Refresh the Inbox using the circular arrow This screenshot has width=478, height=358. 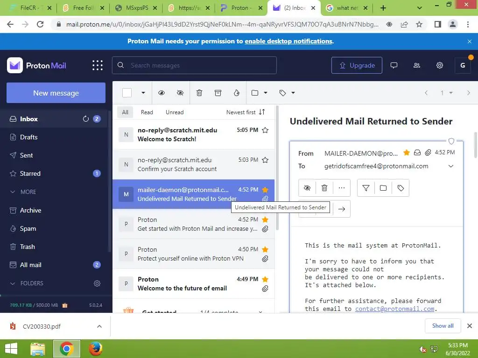86,119
